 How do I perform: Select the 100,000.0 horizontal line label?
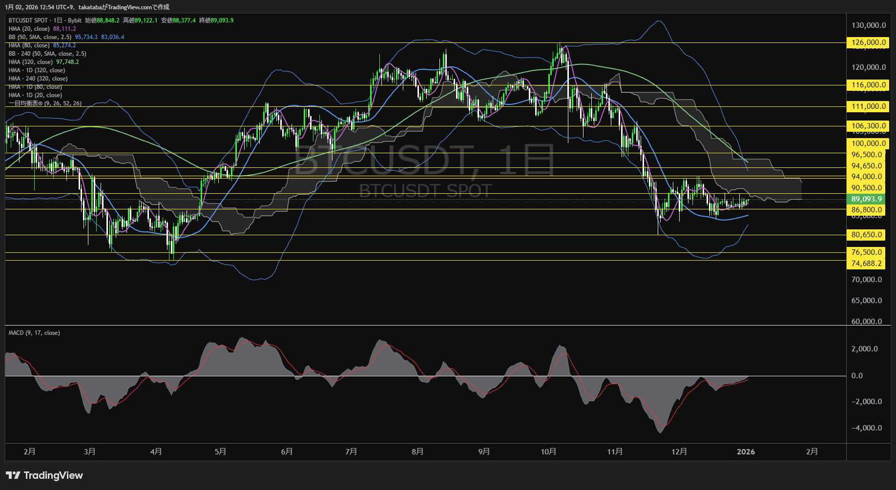[869, 143]
